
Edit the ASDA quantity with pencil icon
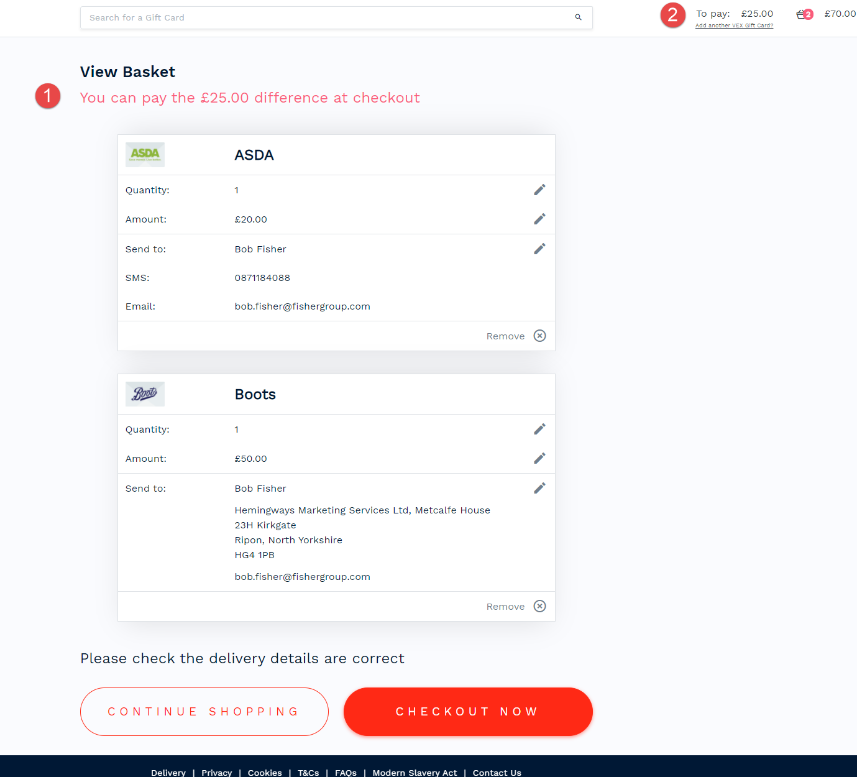click(539, 190)
